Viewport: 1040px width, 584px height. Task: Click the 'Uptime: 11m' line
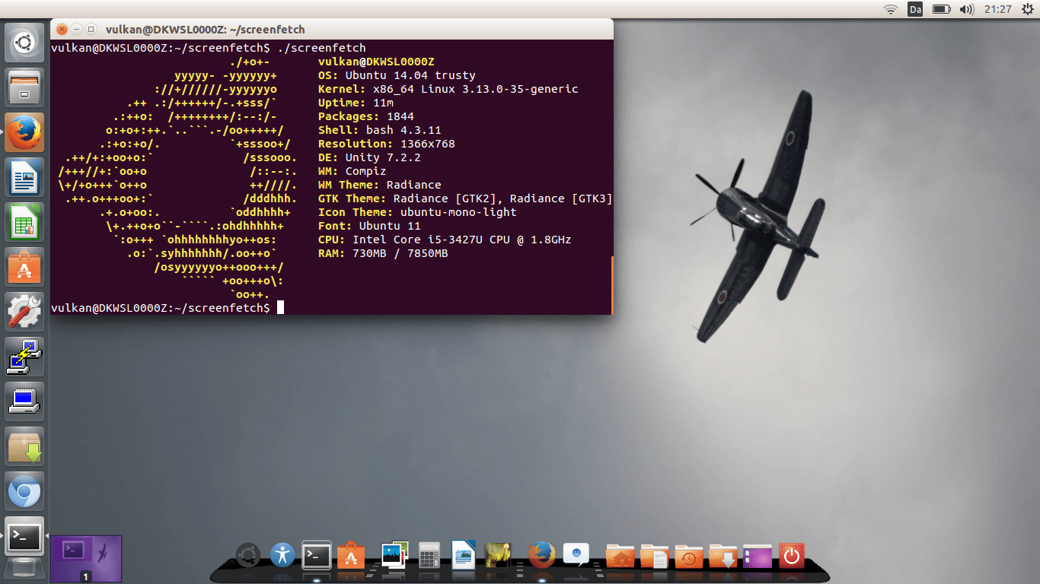[x=356, y=103]
